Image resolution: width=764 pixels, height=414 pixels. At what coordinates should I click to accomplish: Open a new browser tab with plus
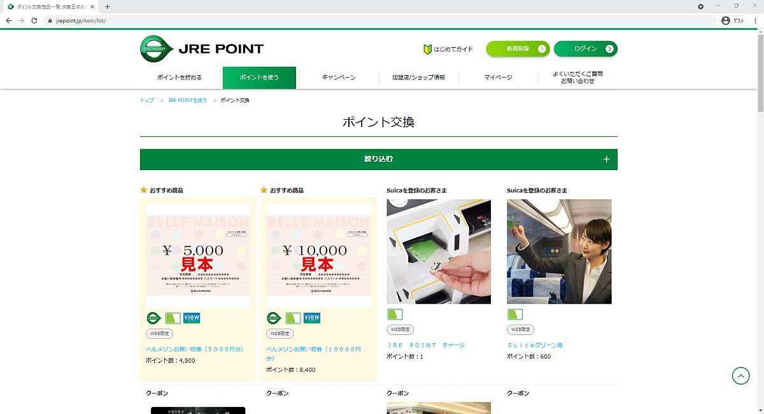pyautogui.click(x=107, y=6)
